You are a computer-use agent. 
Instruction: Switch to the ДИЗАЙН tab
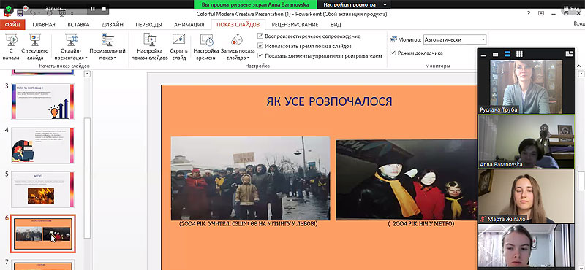(x=113, y=25)
